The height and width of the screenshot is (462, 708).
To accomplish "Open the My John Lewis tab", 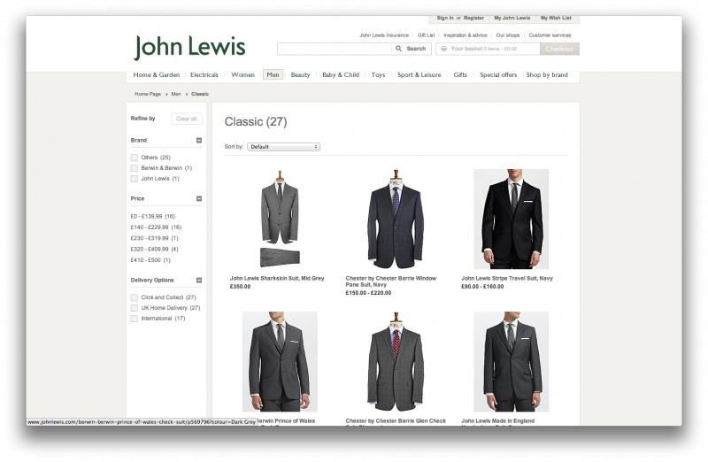I will click(x=512, y=18).
